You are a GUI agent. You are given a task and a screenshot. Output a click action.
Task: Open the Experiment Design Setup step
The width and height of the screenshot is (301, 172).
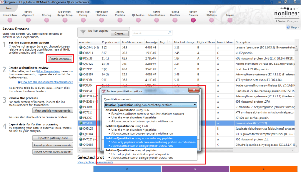(65, 20)
